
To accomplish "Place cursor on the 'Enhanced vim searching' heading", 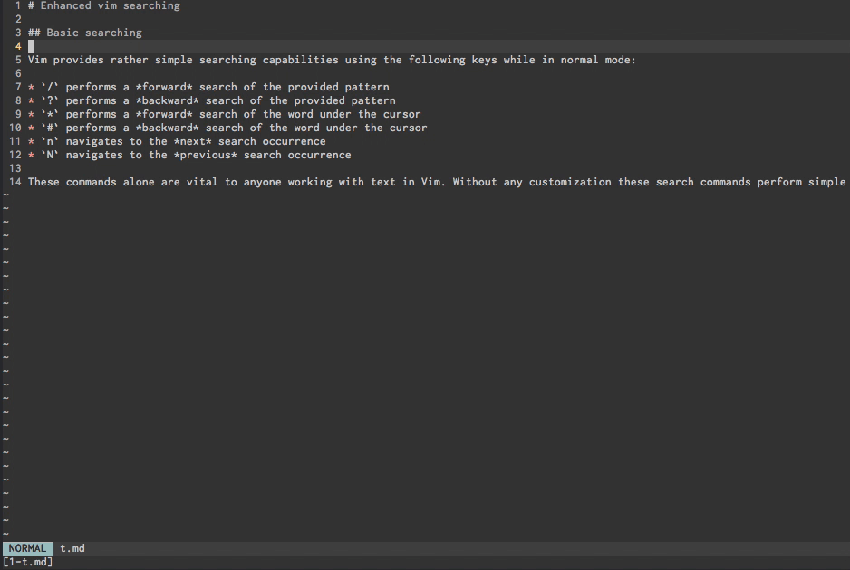I will (110, 6).
